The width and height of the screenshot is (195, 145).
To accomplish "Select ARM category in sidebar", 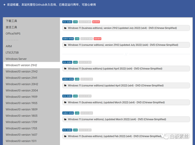I will coord(9,46).
